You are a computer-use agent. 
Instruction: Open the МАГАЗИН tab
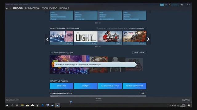tap(18, 8)
